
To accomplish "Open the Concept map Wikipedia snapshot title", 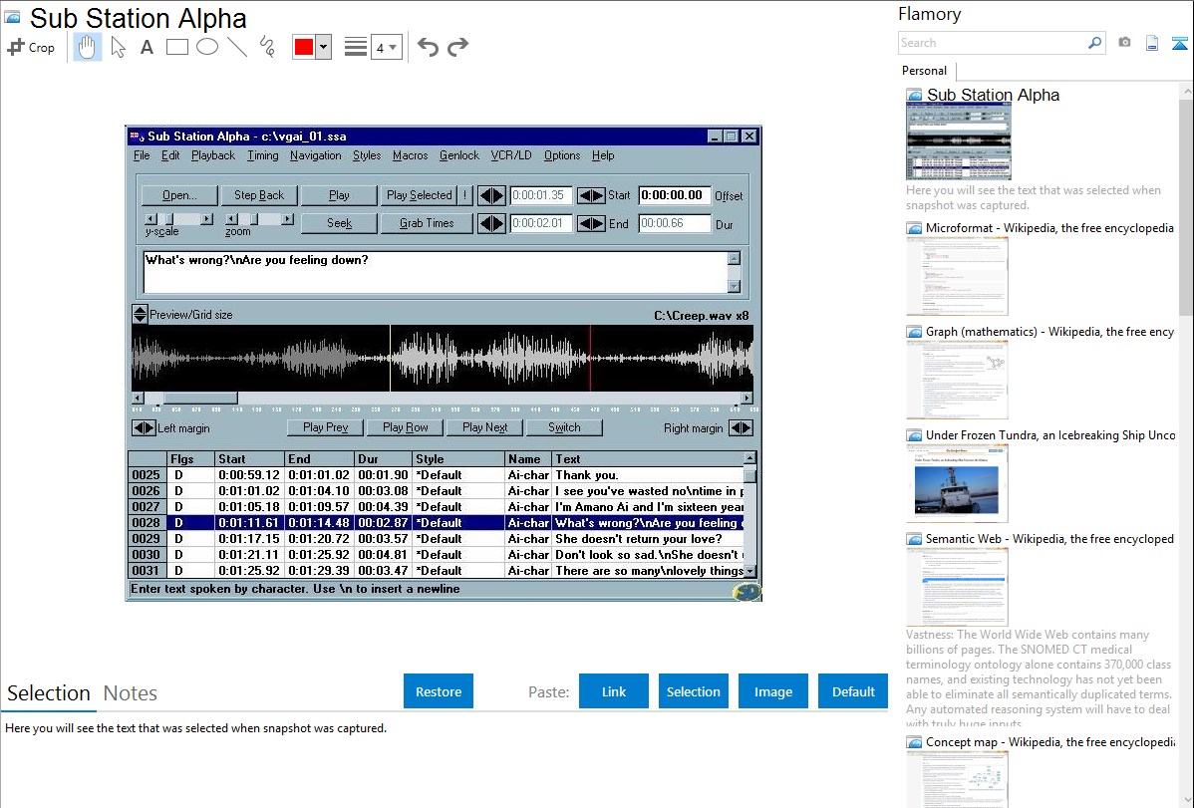I will point(1049,742).
